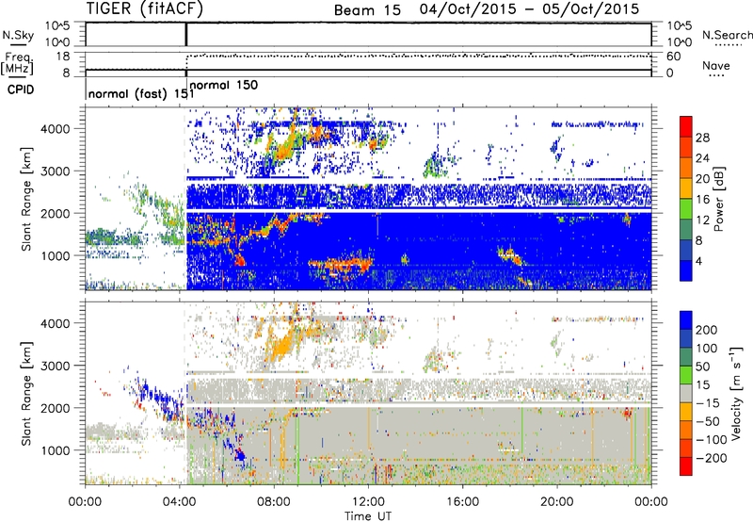Screen dimensions: 753x522
Task: Click the red bottom of the Velocity color bar
Action: (686, 468)
